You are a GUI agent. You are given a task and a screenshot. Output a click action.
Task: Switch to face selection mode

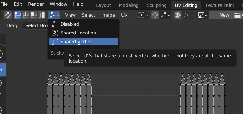pyautogui.click(x=34, y=15)
